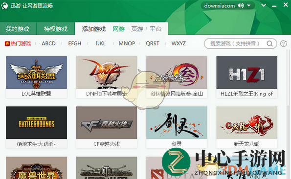
Task: Click the 剑灵 text label
Action: coord(177,144)
